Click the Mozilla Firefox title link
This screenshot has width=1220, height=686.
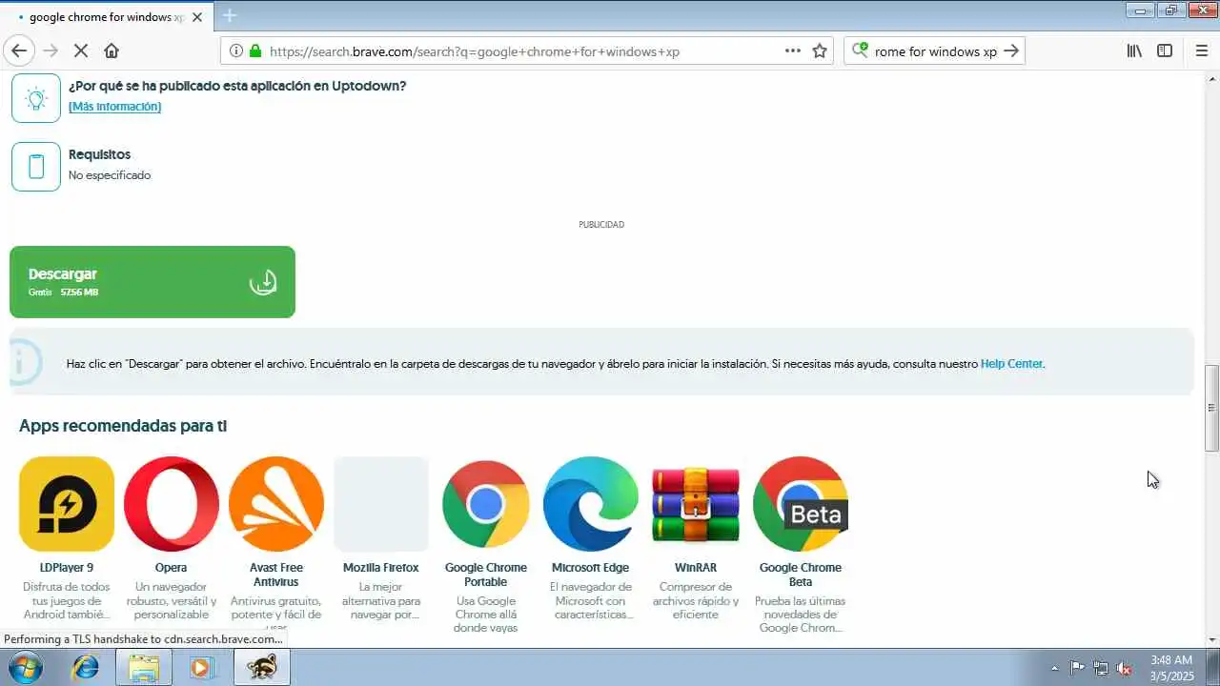[381, 568]
